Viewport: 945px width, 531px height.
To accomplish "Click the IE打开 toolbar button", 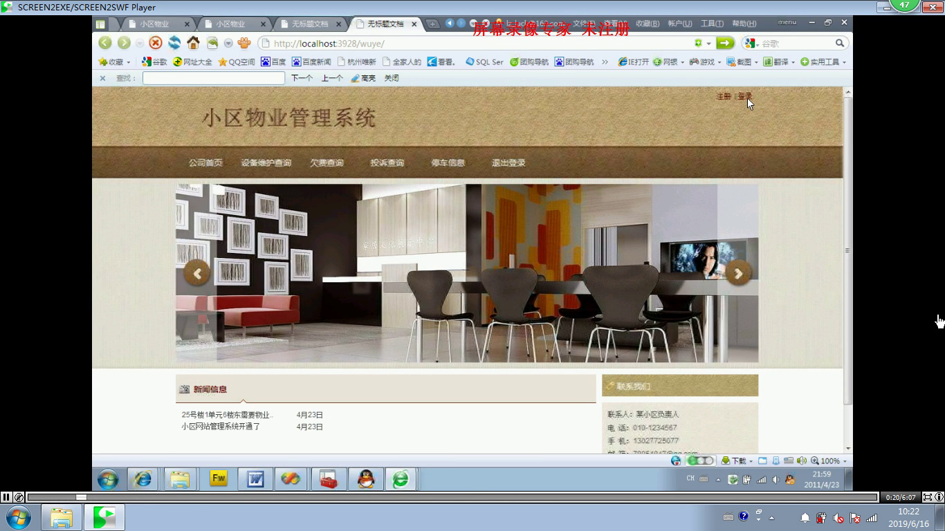I will coord(633,62).
